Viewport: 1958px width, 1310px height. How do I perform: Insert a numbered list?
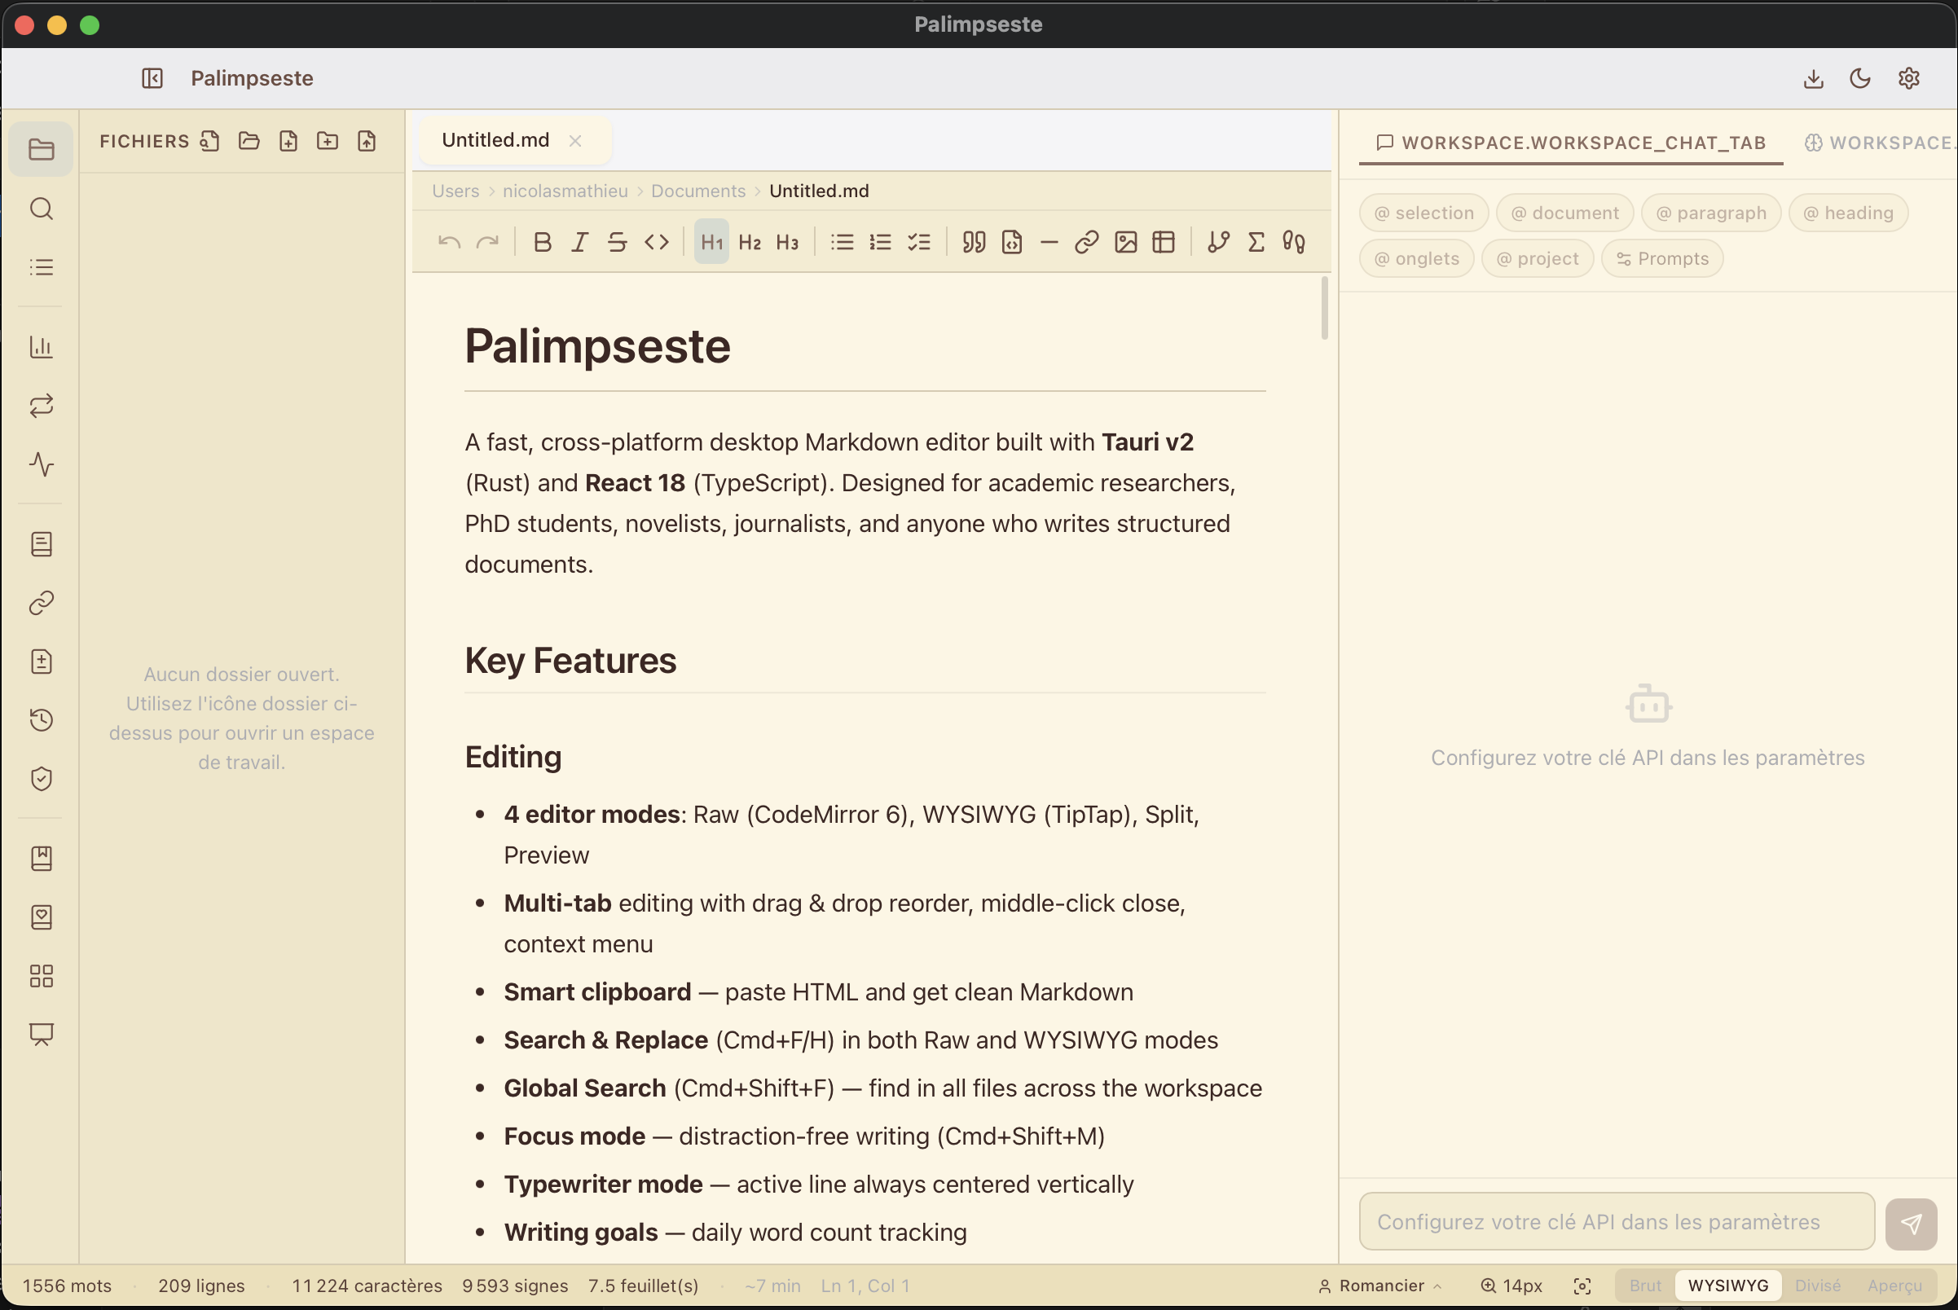[x=880, y=242]
